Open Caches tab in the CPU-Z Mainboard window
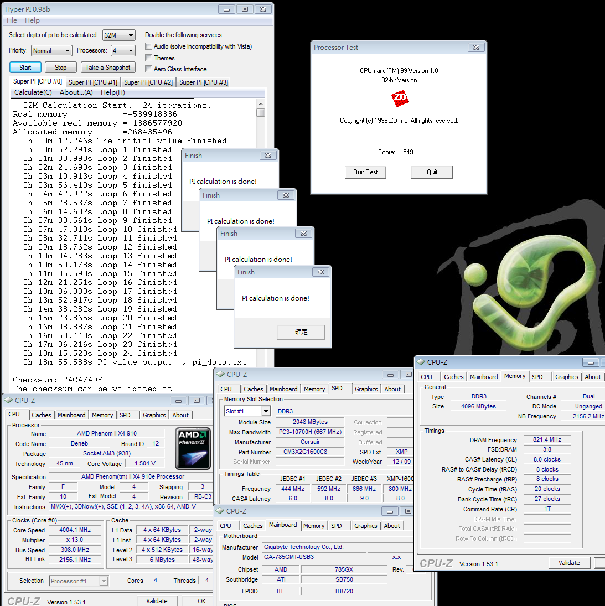This screenshot has width=605, height=606. (x=253, y=526)
